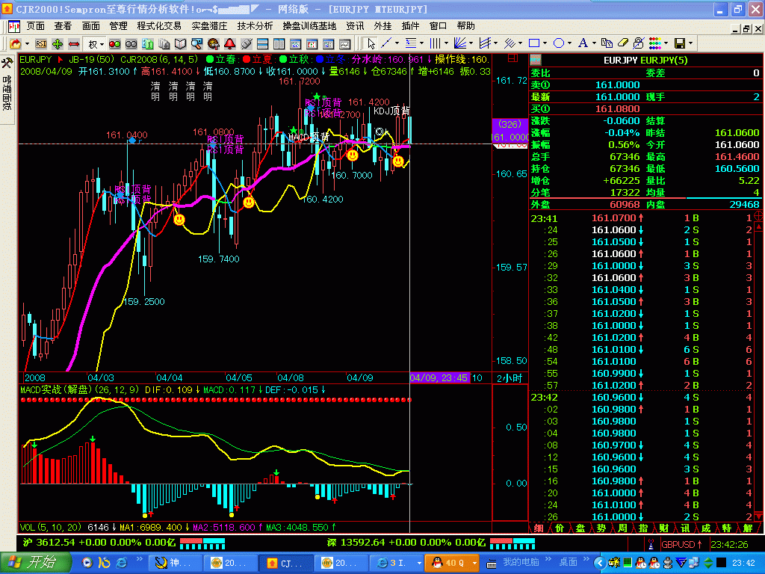Click the Windows 开始 start button
Image resolution: width=765 pixels, height=574 pixels.
point(34,563)
